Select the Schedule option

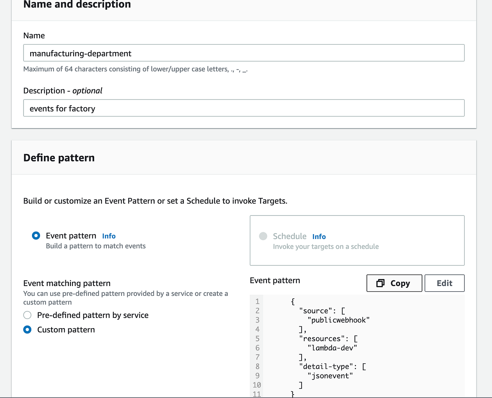point(263,236)
